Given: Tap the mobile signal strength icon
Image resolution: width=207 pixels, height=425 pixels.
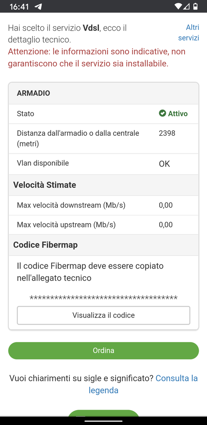Looking at the screenshot, I should [186, 6].
